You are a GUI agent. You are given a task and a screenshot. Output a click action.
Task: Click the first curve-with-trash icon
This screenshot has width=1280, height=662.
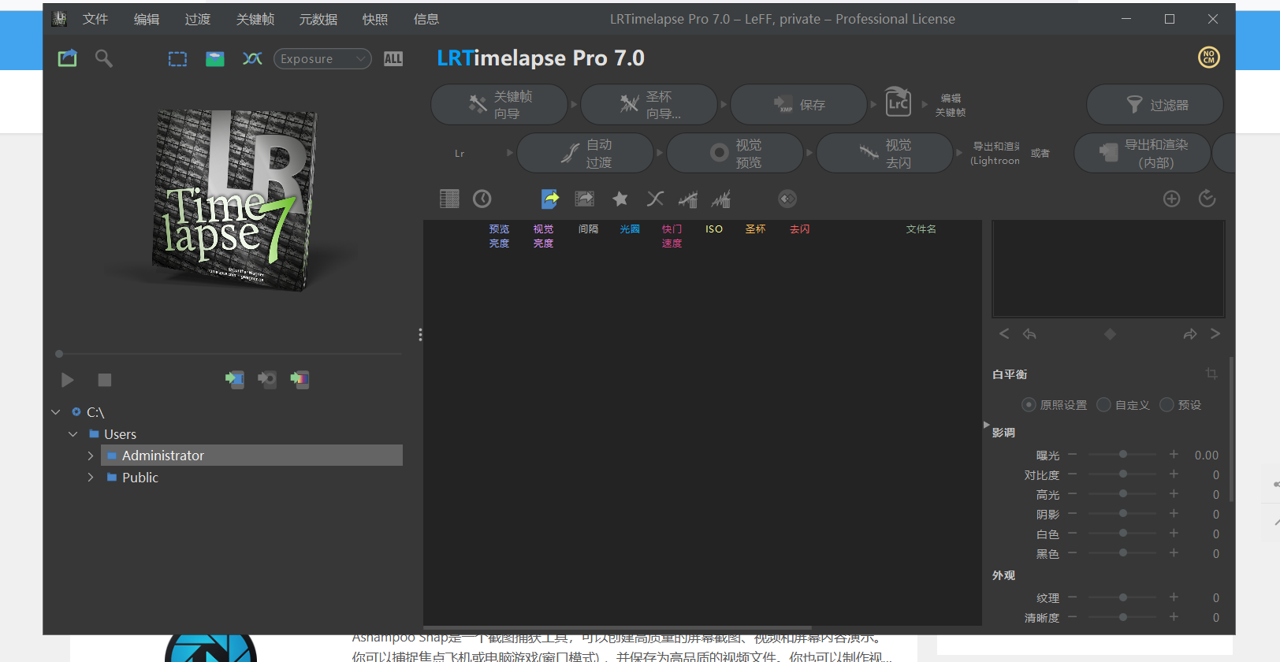pyautogui.click(x=688, y=199)
